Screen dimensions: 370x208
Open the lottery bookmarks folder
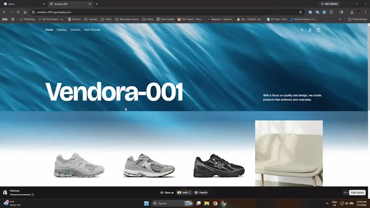click(x=148, y=19)
